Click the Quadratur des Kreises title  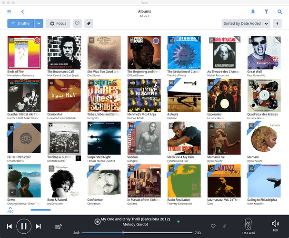coord(262,114)
